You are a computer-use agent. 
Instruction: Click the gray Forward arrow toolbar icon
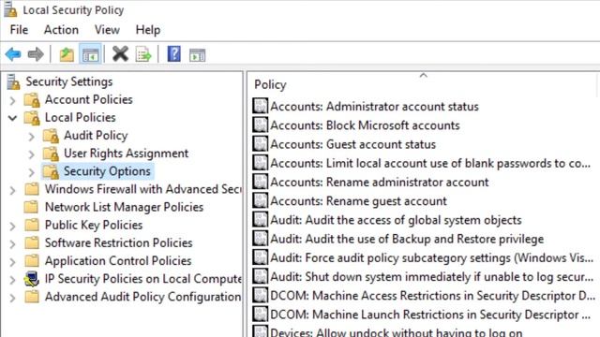pyautogui.click(x=36, y=54)
